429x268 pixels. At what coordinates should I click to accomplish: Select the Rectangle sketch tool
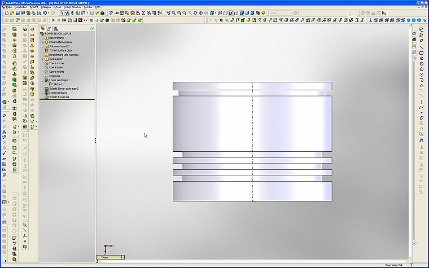point(422,53)
